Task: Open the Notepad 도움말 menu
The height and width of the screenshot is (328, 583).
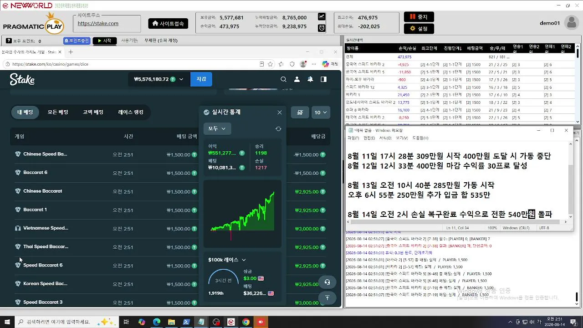Action: coord(420,138)
